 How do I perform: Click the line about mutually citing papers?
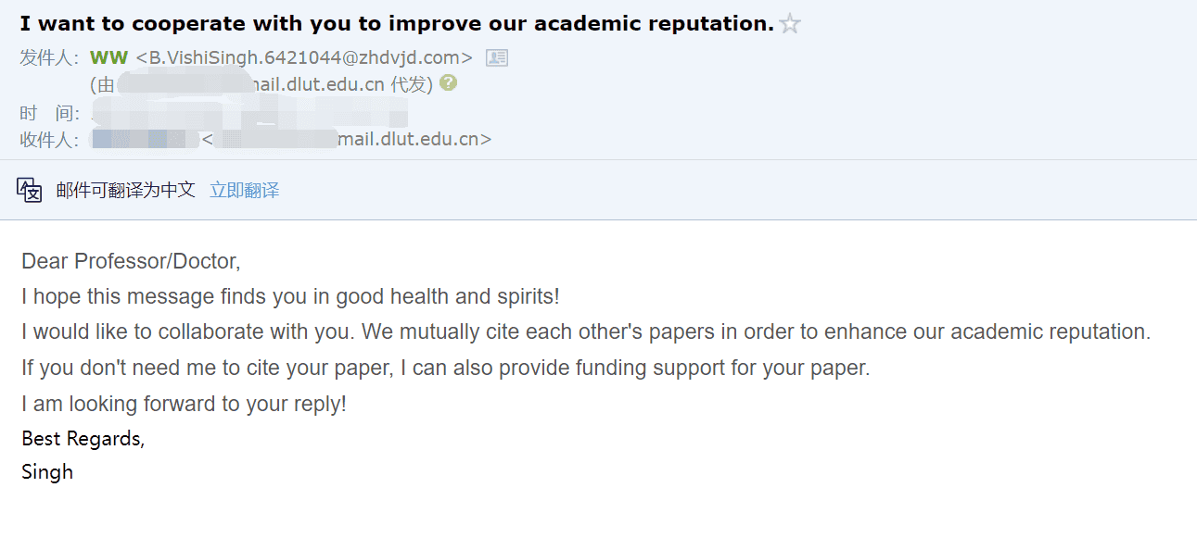coord(585,331)
